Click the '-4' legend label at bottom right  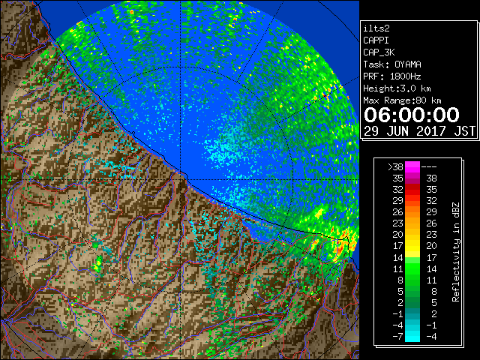click(431, 336)
